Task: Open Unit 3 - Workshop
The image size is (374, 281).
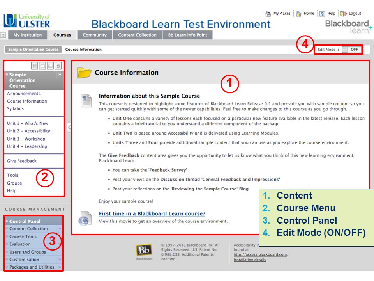Action: click(x=26, y=139)
